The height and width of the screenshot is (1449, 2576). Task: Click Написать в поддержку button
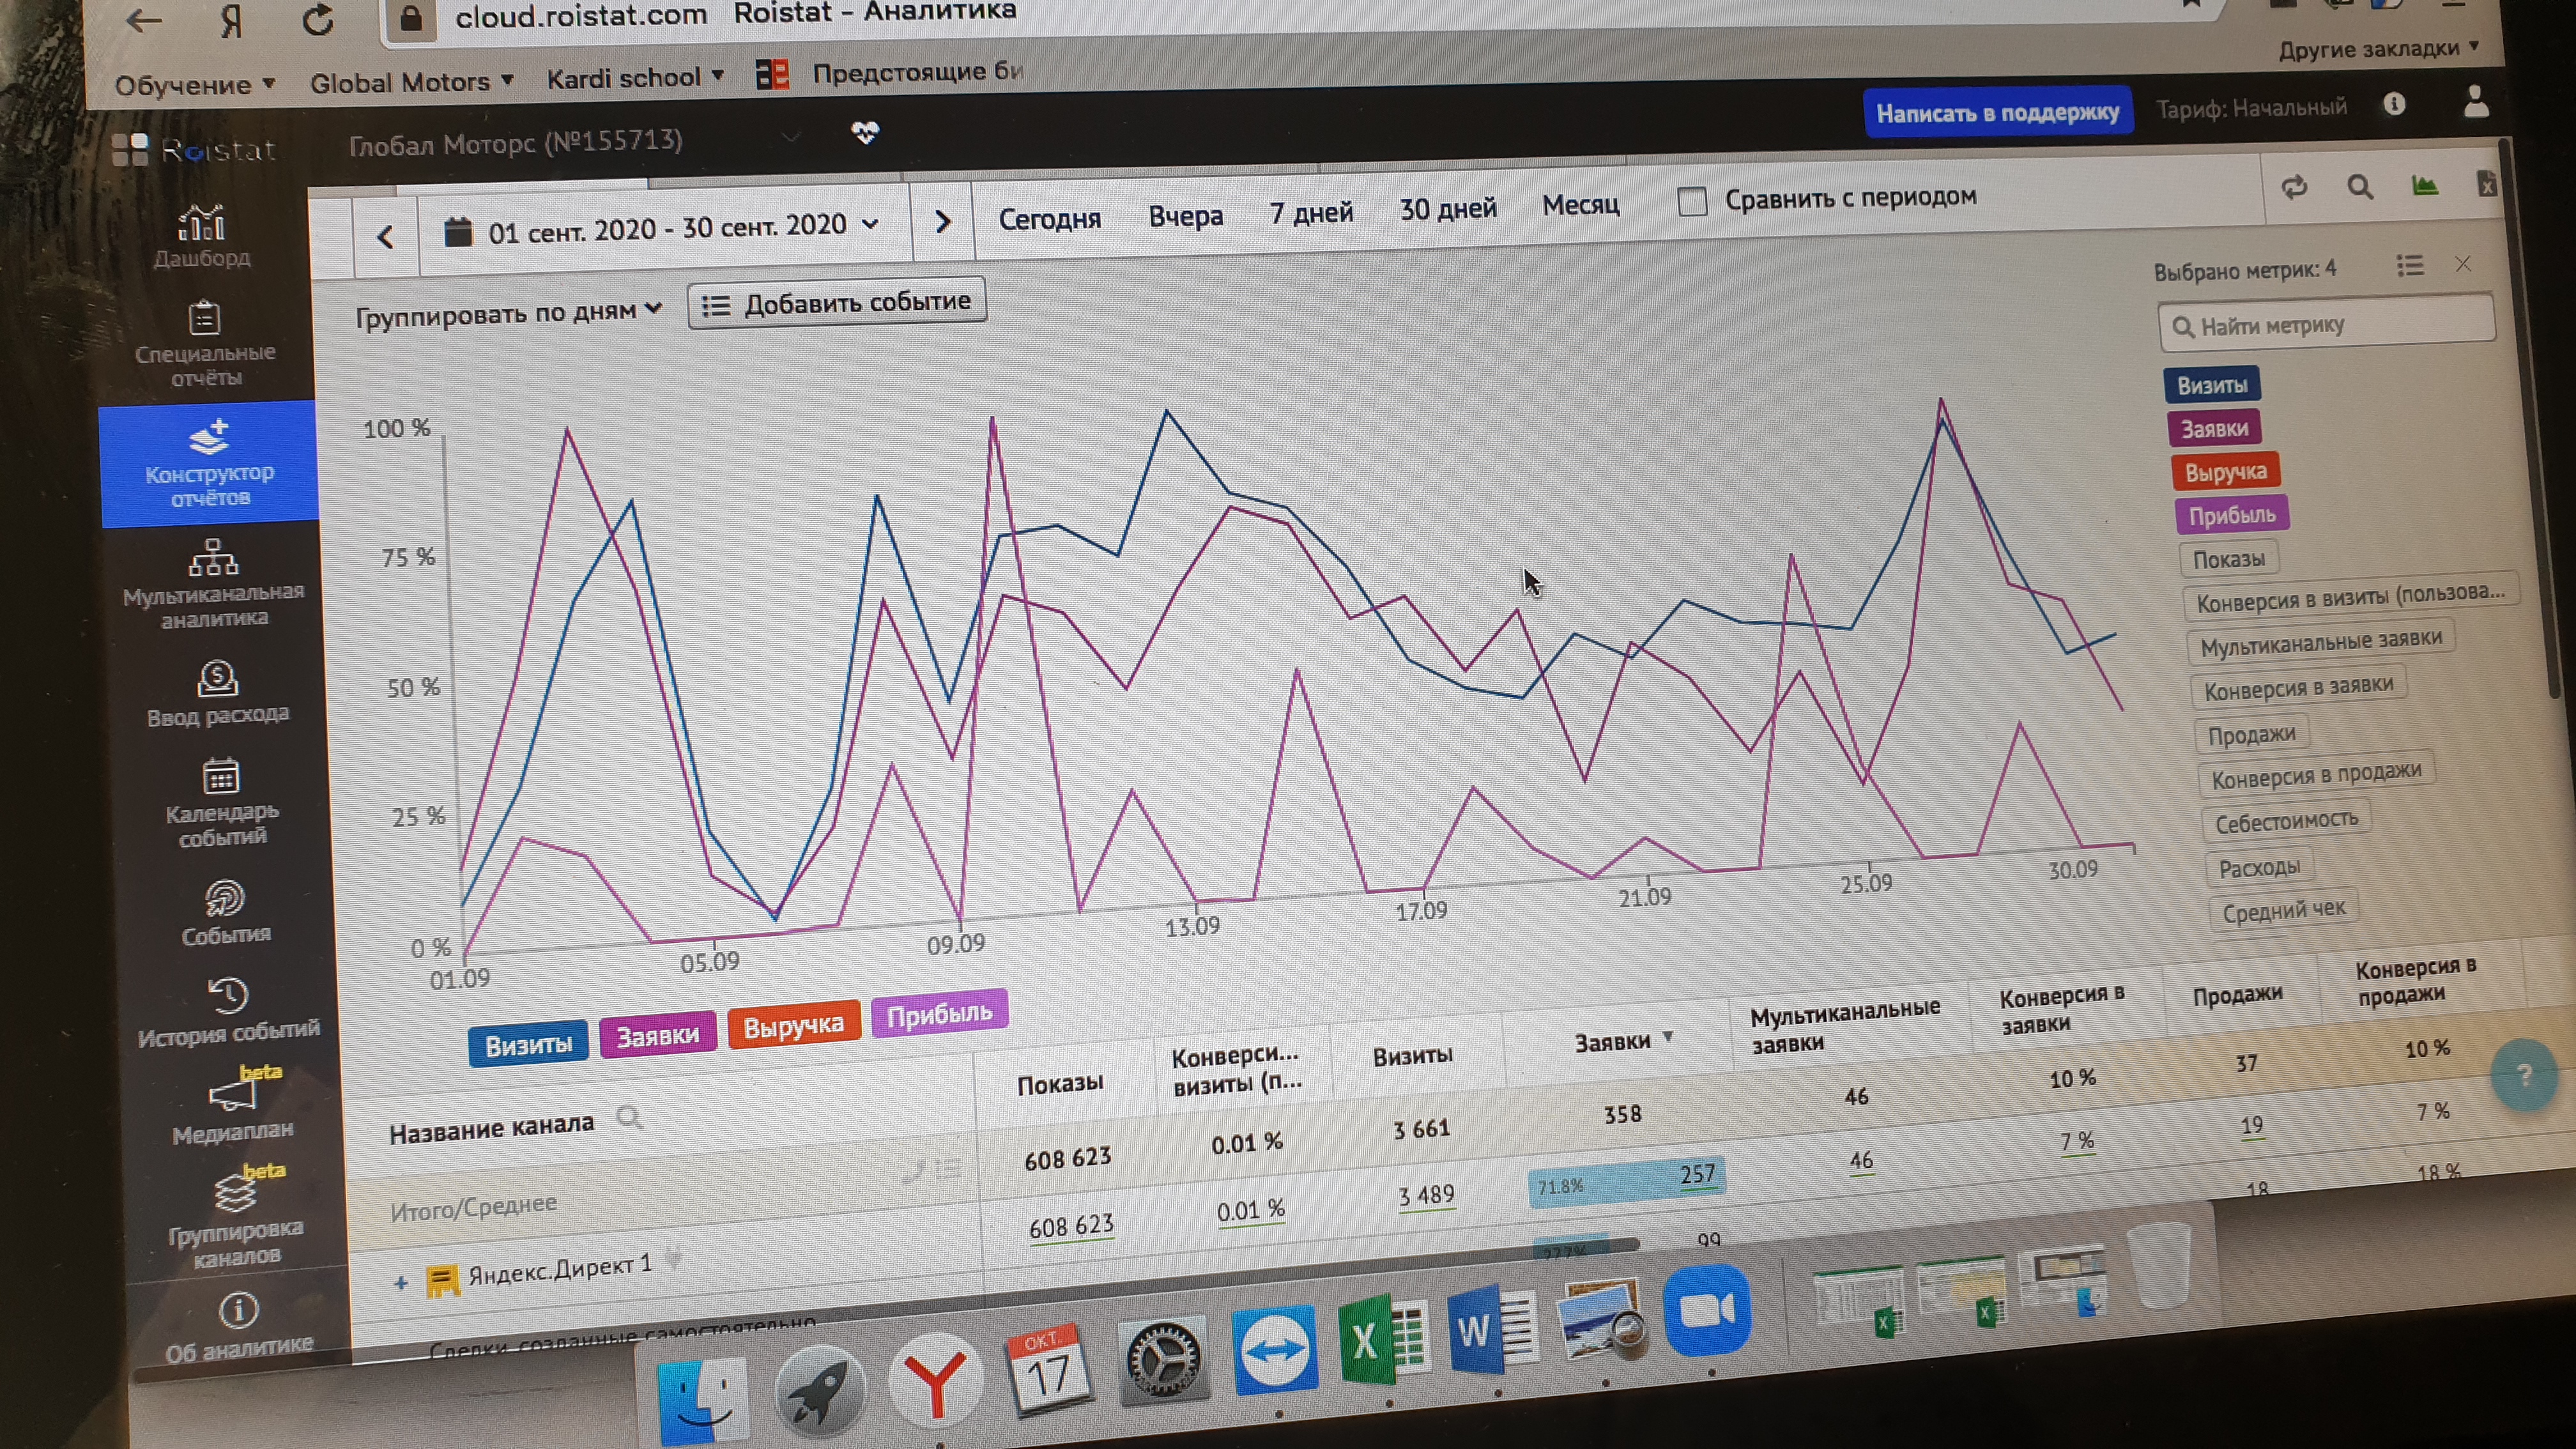(1997, 113)
